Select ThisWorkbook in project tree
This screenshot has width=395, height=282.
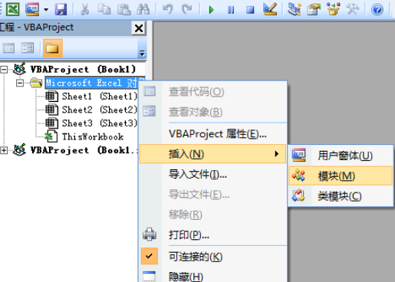point(93,136)
